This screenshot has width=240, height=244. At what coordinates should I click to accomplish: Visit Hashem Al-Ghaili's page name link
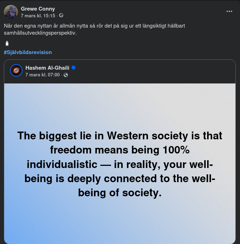tap(47, 68)
